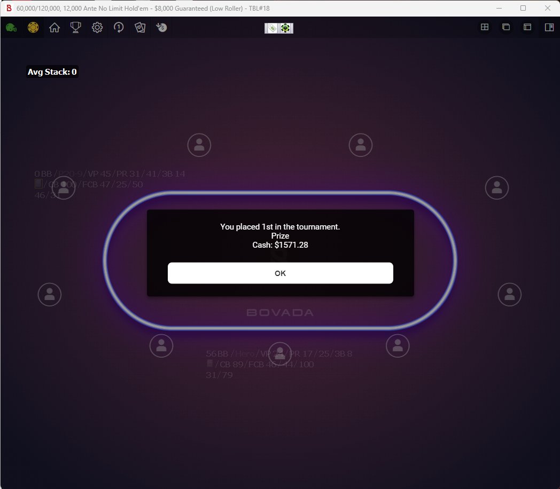Click the seat avatar under the 0 BB HUD
This screenshot has width=560, height=489.
coord(64,187)
